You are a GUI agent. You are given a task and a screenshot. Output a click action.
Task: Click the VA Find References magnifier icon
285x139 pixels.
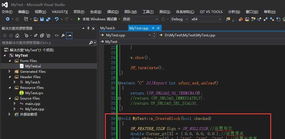259,19
